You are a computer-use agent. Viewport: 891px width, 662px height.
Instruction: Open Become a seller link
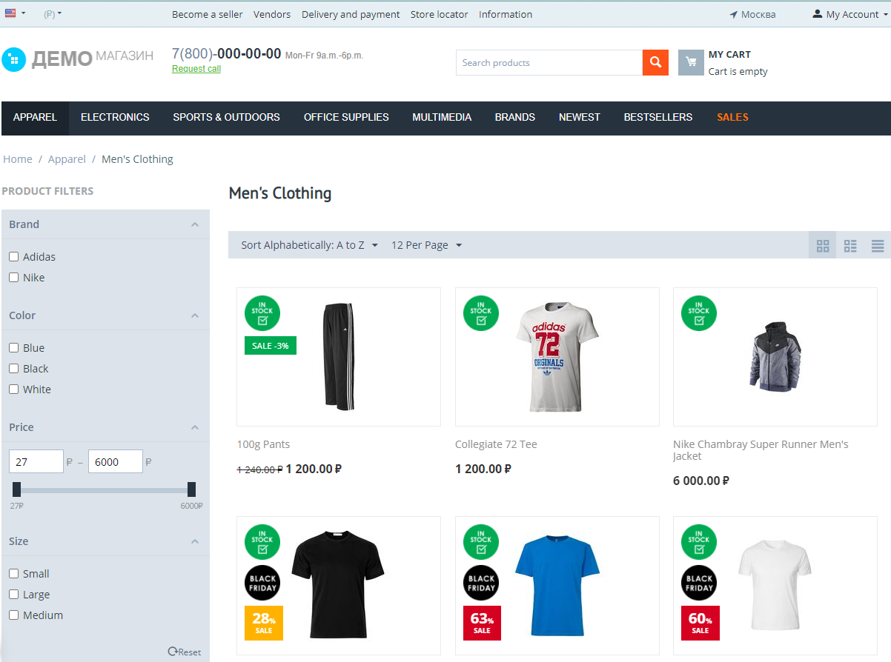207,14
